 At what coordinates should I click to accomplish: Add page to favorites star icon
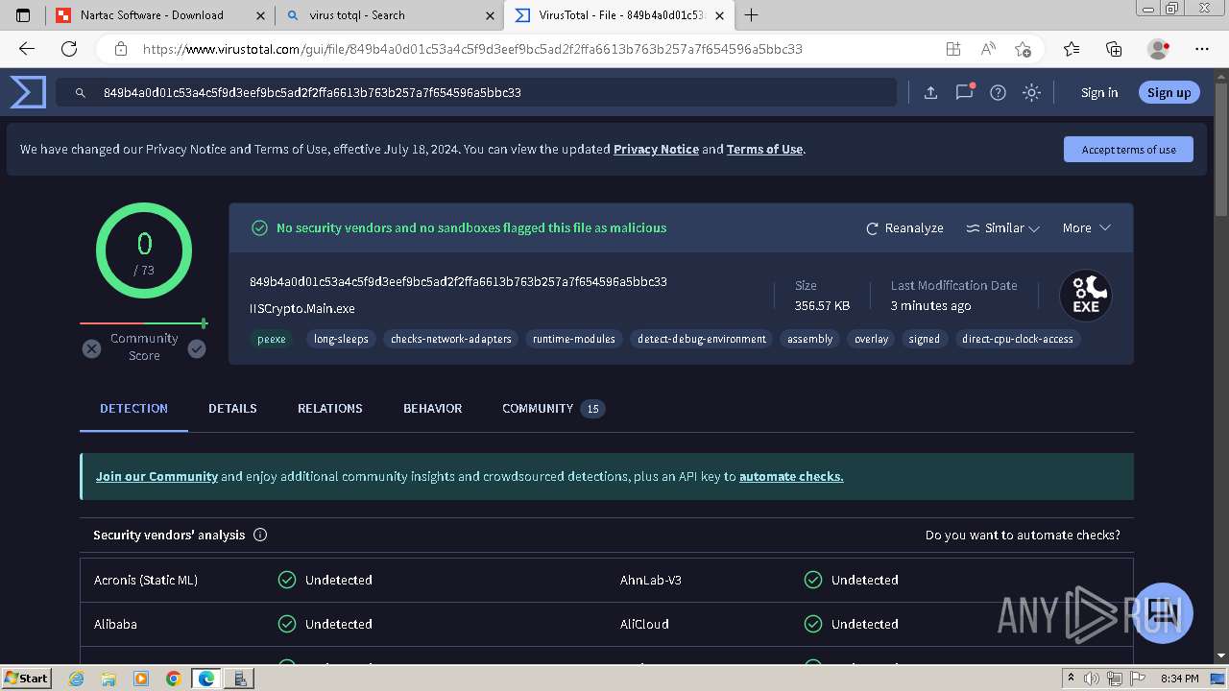[1023, 49]
